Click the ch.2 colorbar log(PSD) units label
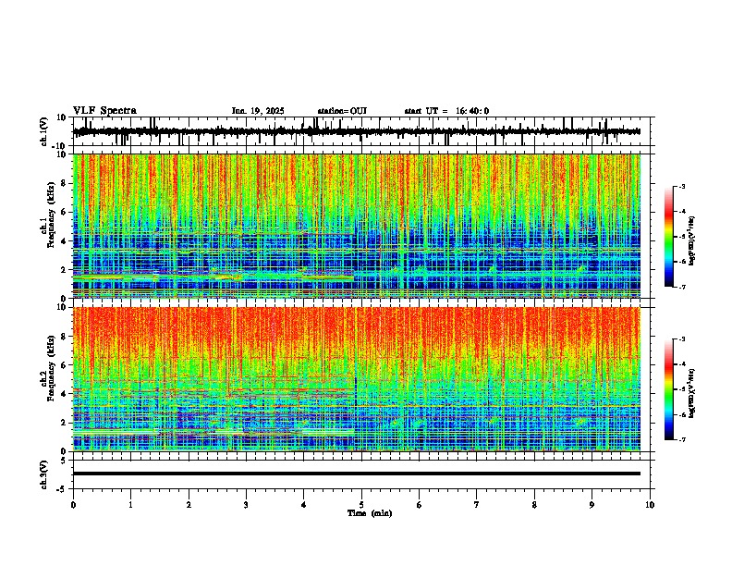 click(692, 393)
